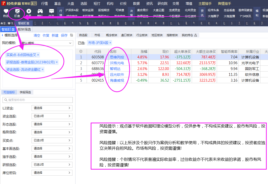Open the gamepad simulation icon

[x=40, y=11]
